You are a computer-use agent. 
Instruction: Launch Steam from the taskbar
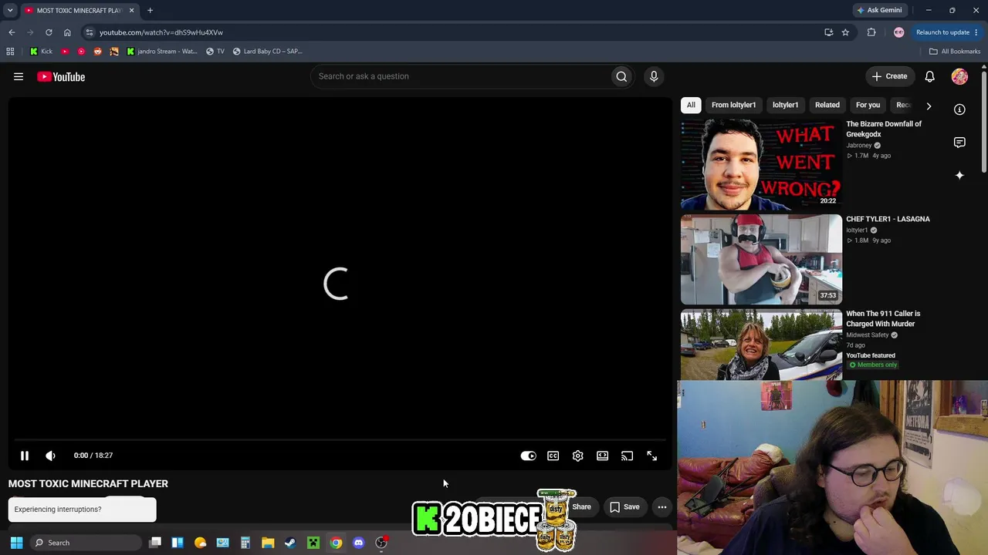(290, 543)
